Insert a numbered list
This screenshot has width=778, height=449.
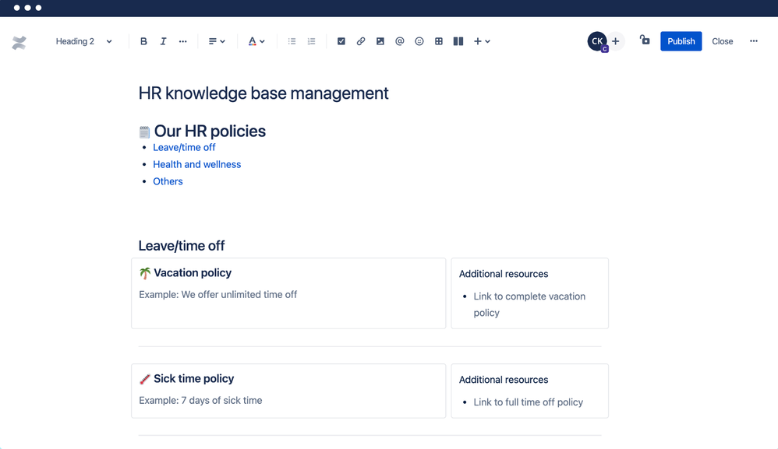pos(311,41)
